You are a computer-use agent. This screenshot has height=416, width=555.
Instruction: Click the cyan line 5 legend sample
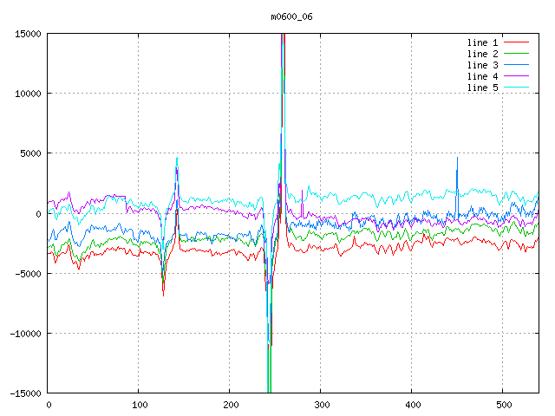tap(516, 88)
